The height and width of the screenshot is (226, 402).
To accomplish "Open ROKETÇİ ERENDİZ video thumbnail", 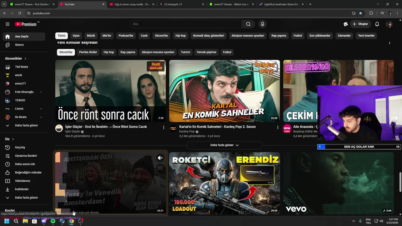I will [225, 183].
